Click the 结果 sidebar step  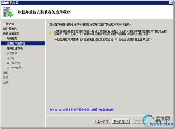pos(6,83)
